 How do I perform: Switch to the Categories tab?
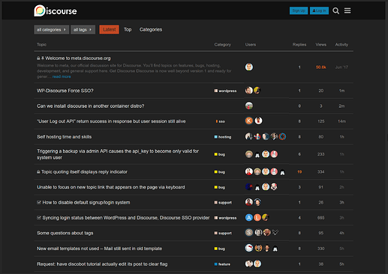(x=151, y=29)
